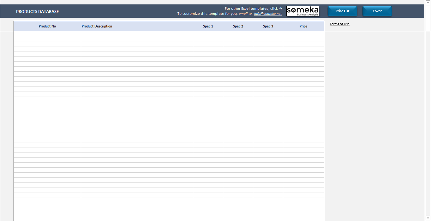Image resolution: width=431 pixels, height=221 pixels.
Task: Click the scrollbar down arrow
Action: pos(428,218)
